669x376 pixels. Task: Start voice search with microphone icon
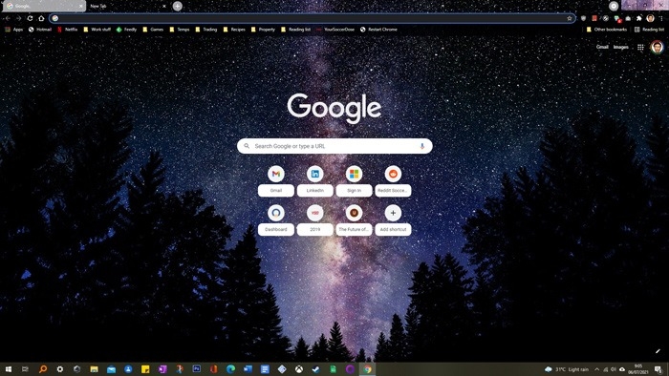[422, 146]
